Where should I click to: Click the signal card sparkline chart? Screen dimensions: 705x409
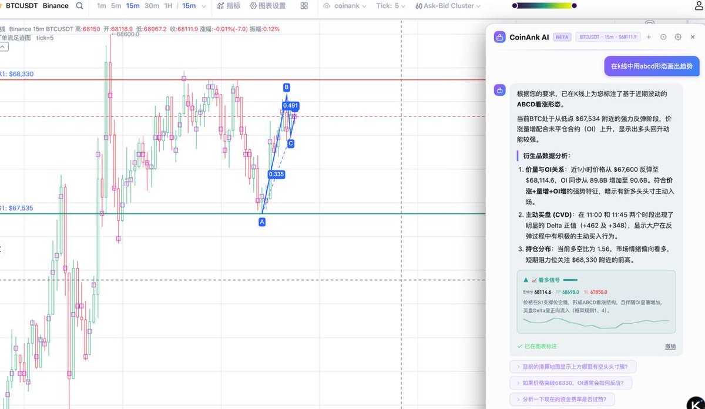[x=596, y=323]
